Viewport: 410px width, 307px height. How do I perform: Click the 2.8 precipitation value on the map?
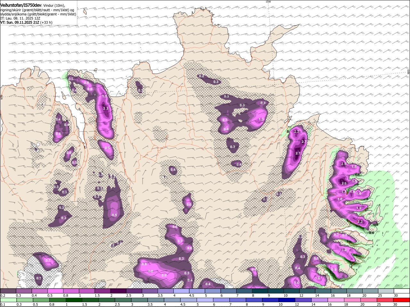point(344,183)
